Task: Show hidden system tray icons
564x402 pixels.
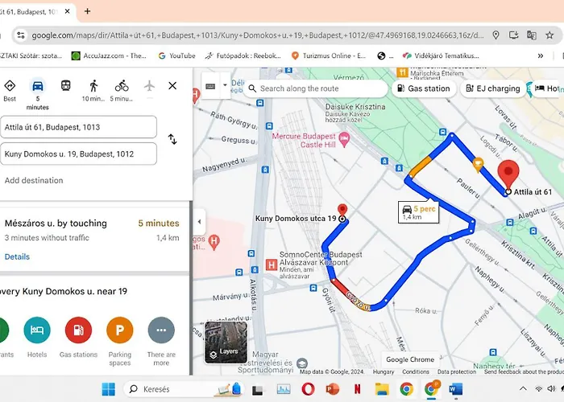Action: pyautogui.click(x=523, y=388)
